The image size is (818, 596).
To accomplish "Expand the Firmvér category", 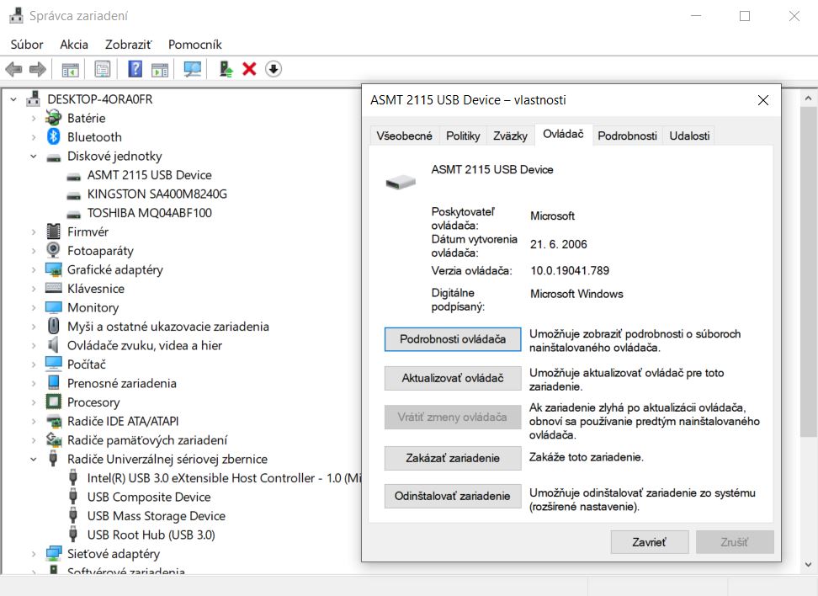I will (34, 231).
